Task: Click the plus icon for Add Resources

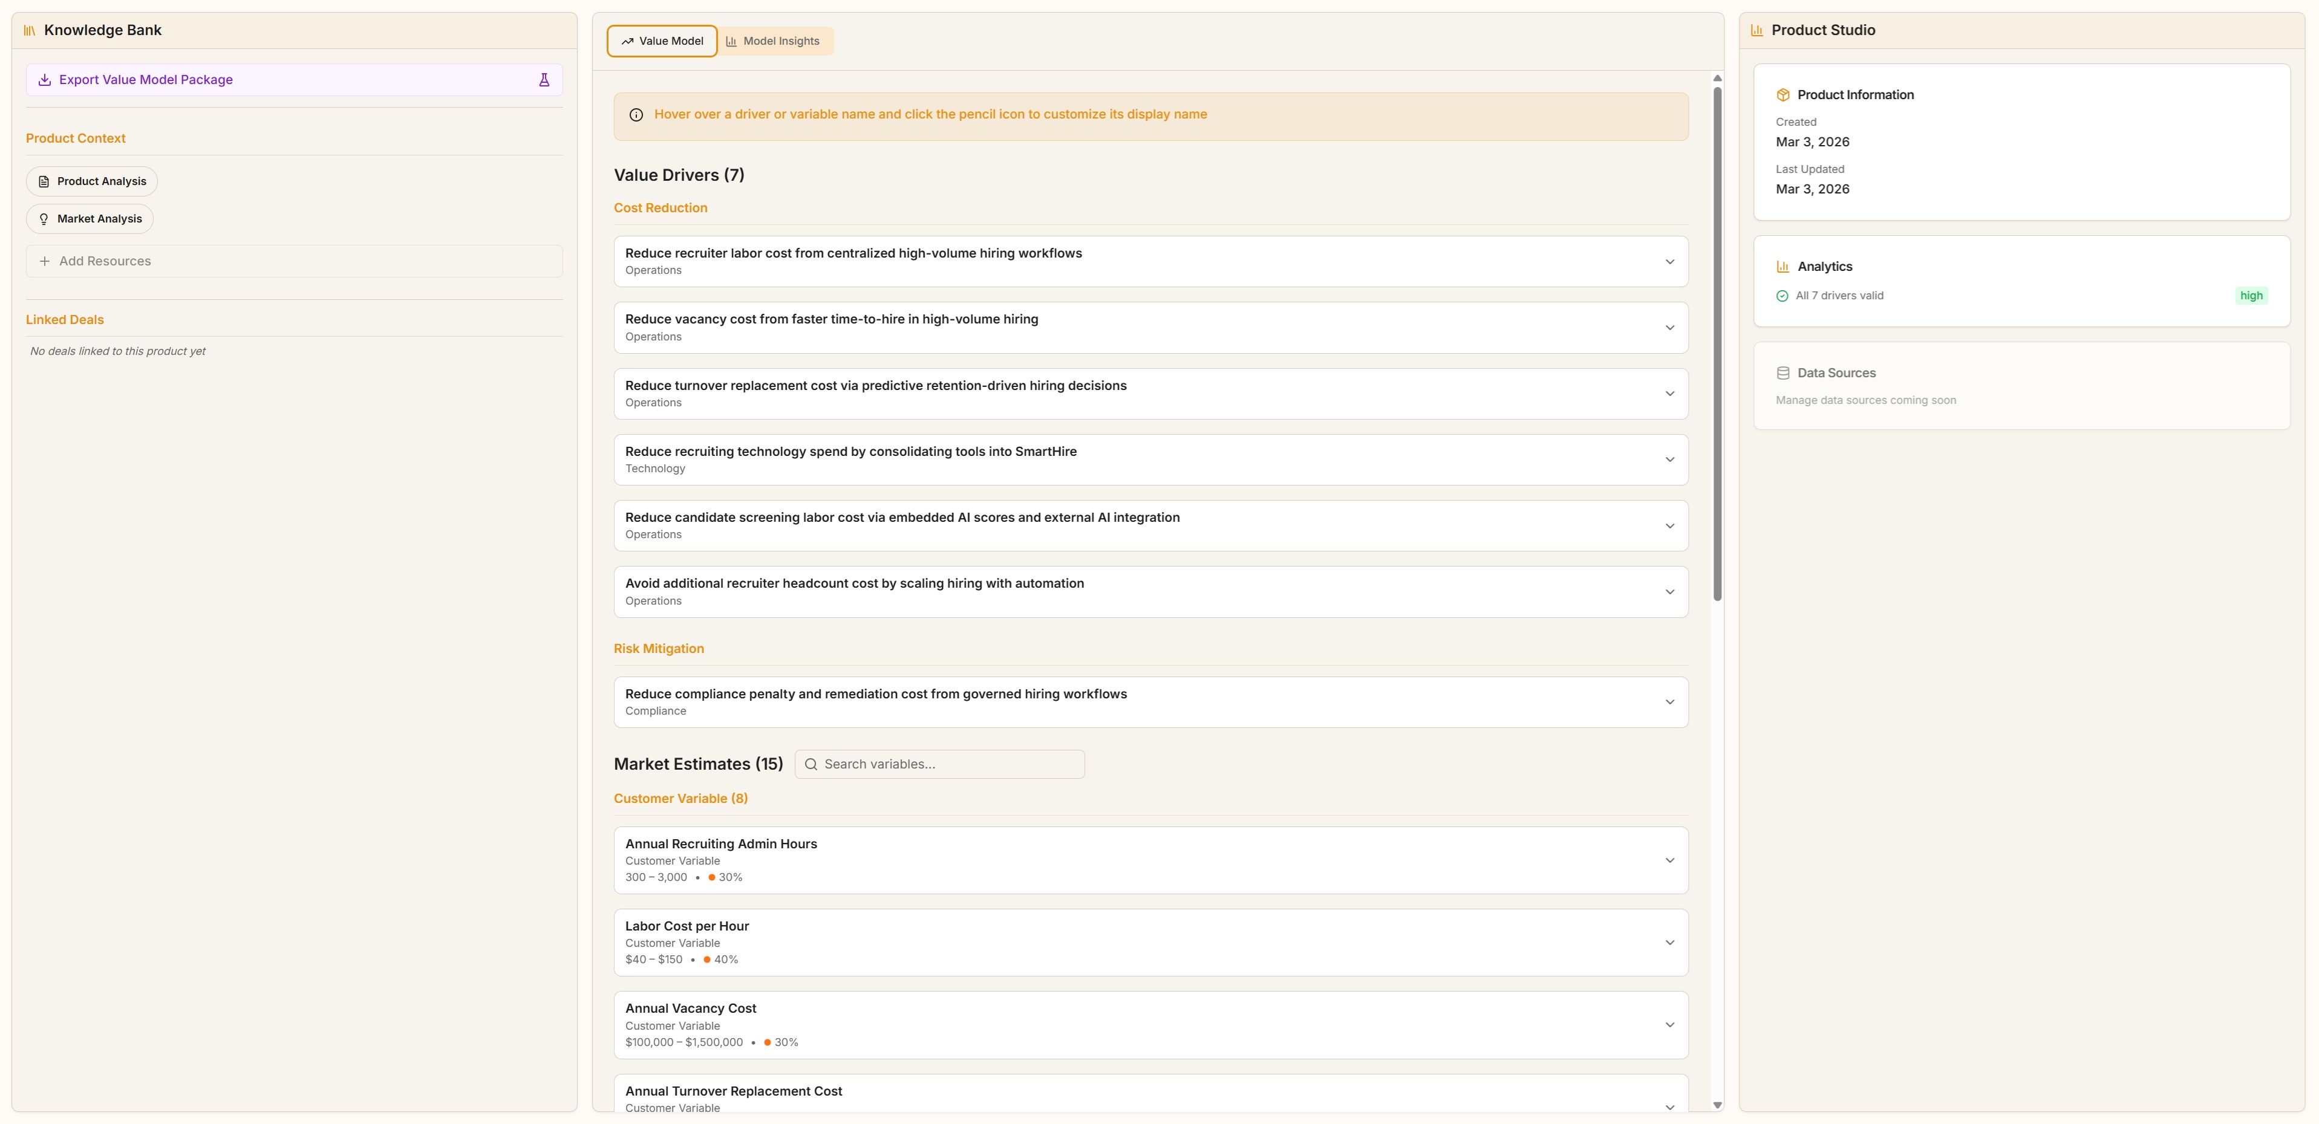Action: [x=44, y=262]
